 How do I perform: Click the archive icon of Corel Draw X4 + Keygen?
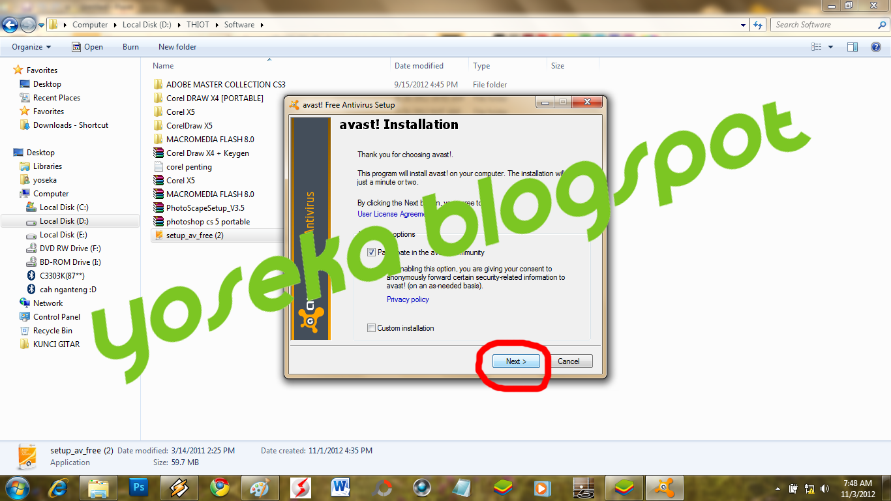[158, 153]
